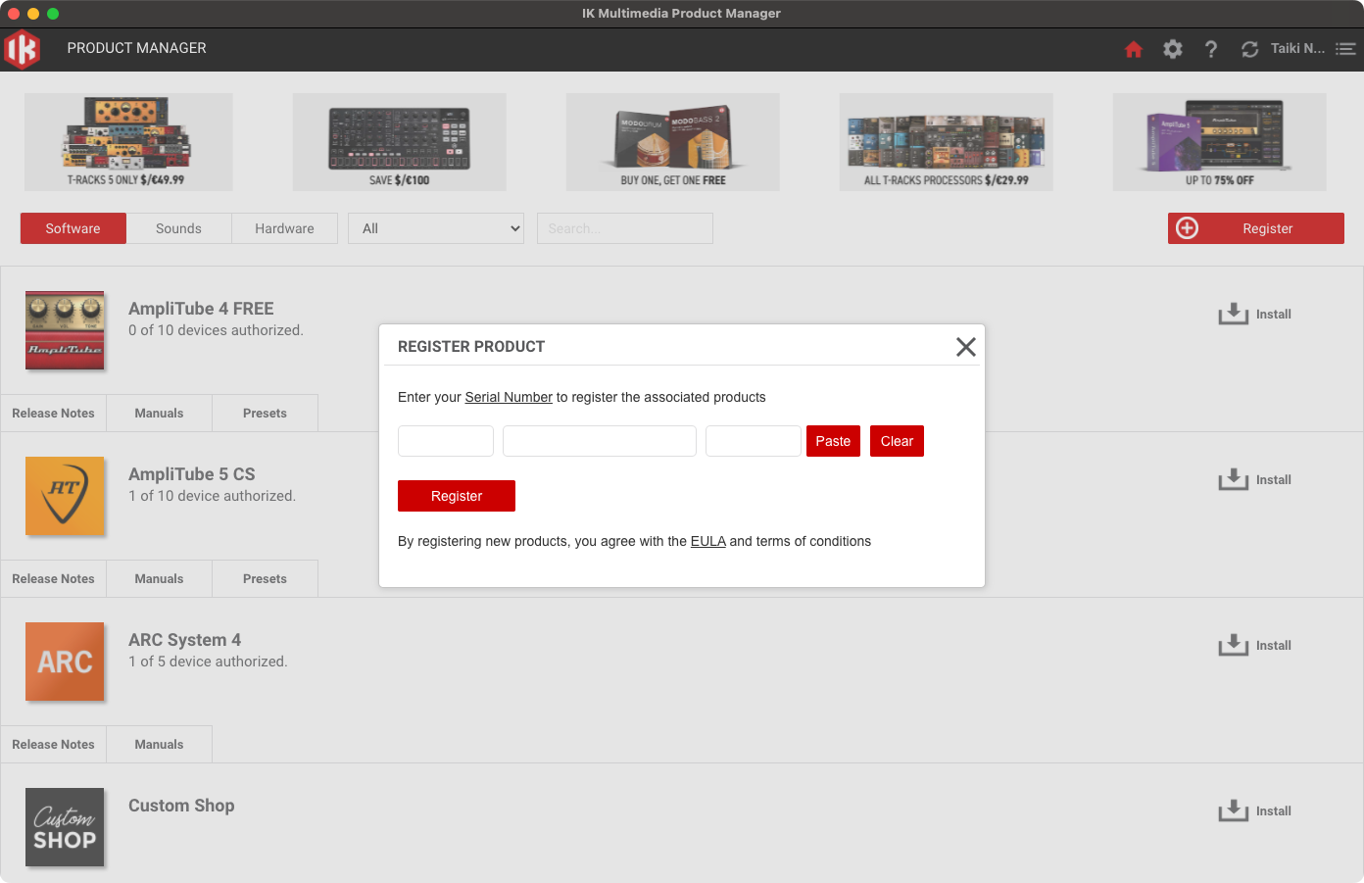Viewport: 1364px width, 883px height.
Task: Click the AmpliTube 4 FREE title
Action: pyautogui.click(x=201, y=309)
